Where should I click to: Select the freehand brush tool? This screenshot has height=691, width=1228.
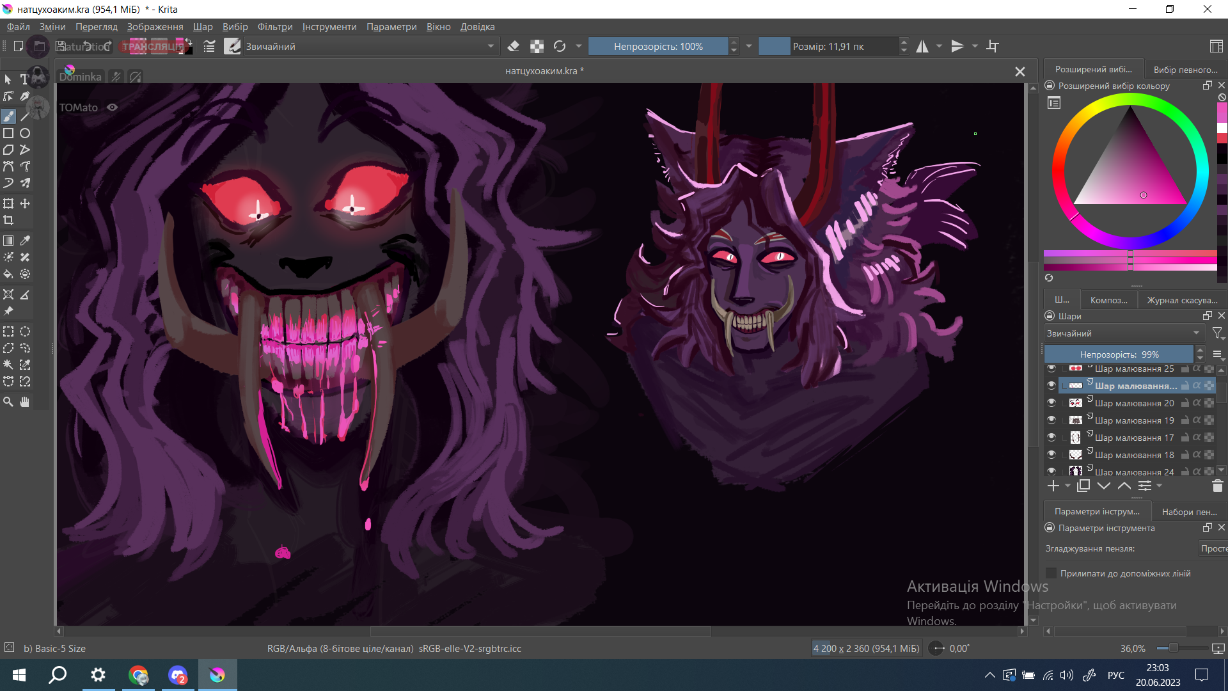point(8,116)
